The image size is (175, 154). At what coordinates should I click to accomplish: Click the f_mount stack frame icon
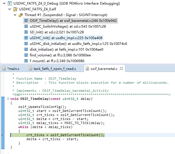26,61
